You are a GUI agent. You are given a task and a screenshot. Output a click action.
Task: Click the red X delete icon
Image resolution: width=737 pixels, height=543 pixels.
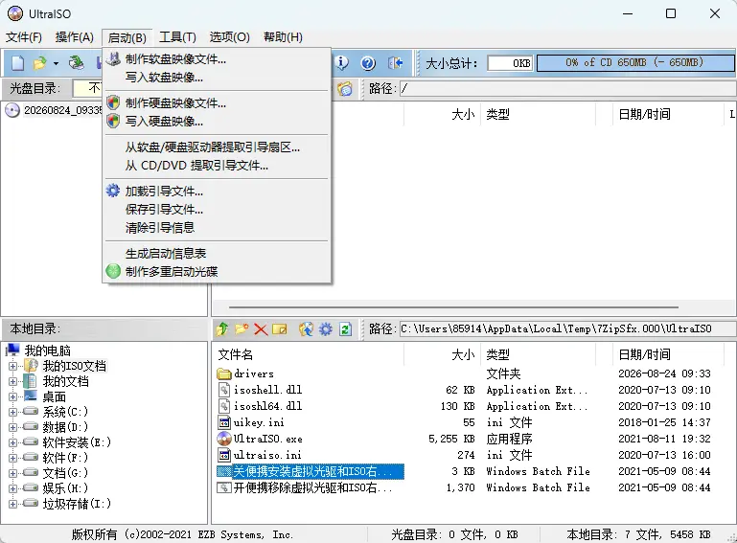[261, 328]
